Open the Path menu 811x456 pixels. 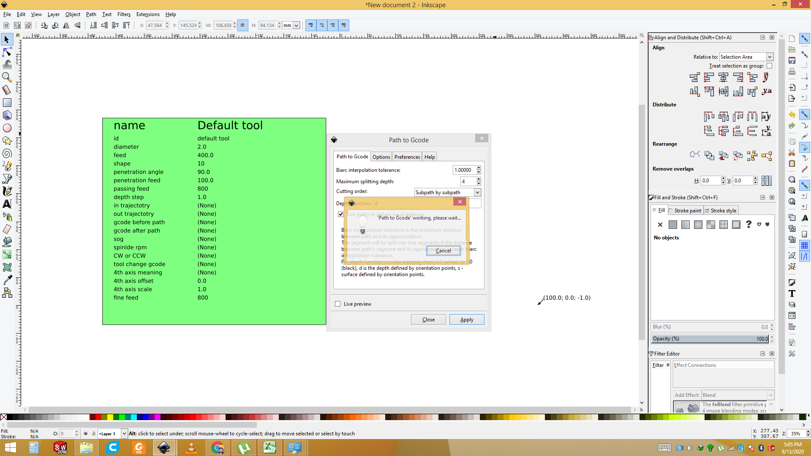tap(91, 14)
